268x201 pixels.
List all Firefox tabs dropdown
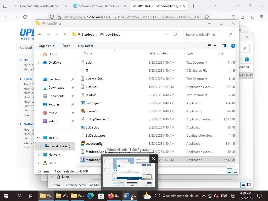tap(216, 6)
